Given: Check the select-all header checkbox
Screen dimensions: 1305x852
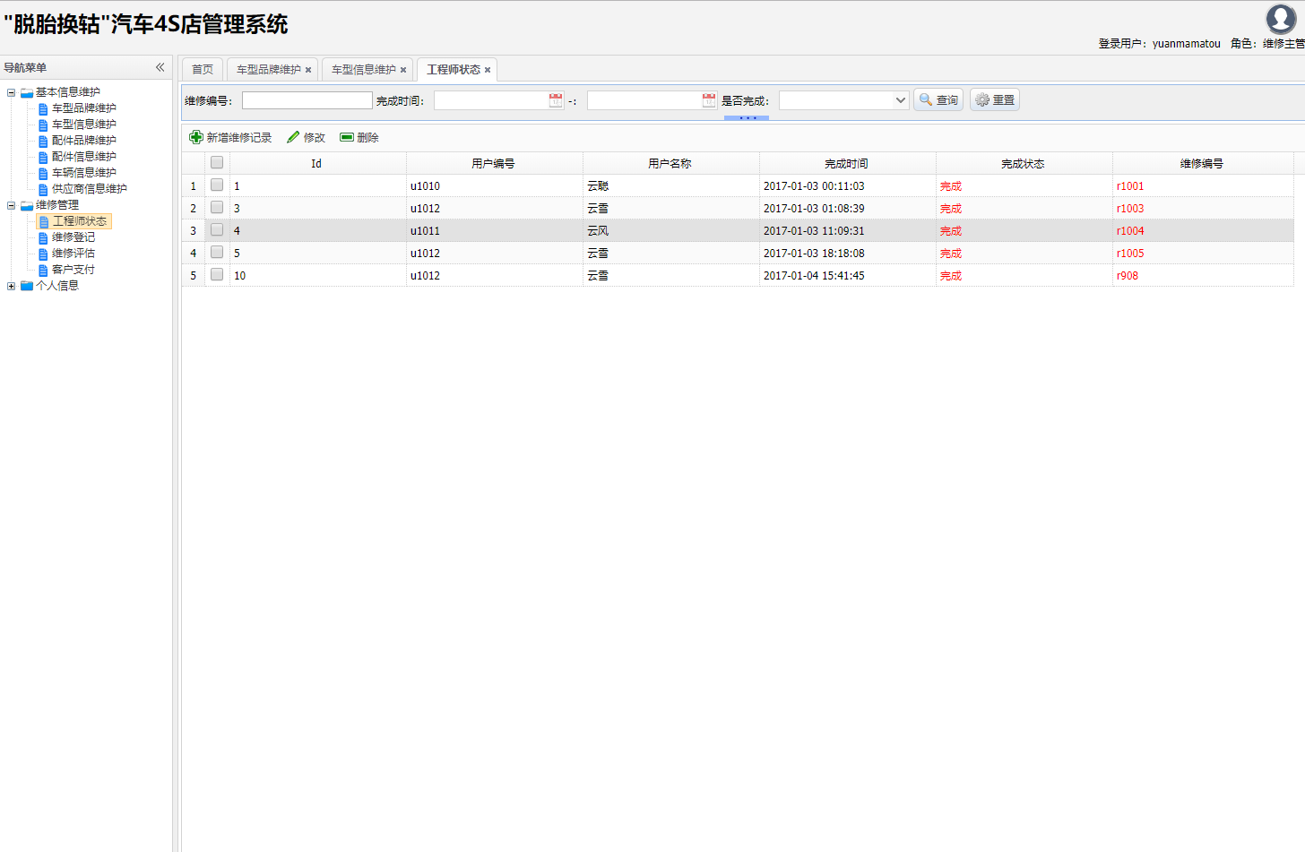Looking at the screenshot, I should click(x=217, y=163).
